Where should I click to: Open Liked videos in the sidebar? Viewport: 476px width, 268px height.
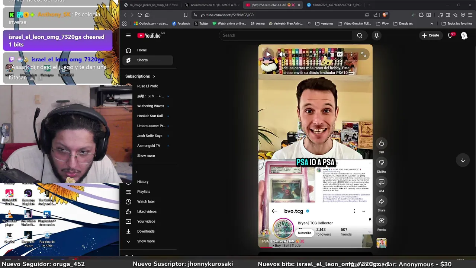point(148,211)
